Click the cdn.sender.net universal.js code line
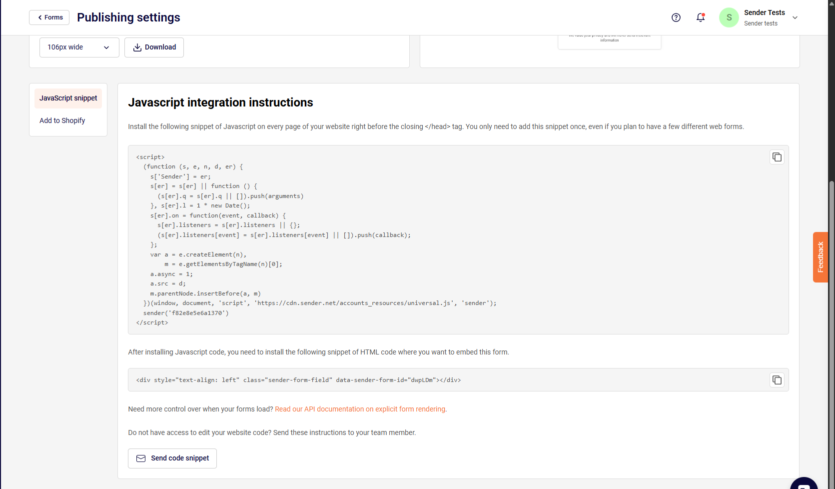Viewport: 835px width, 489px height. [320, 303]
